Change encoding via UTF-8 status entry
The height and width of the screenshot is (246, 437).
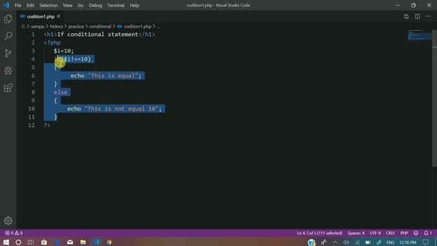375,233
